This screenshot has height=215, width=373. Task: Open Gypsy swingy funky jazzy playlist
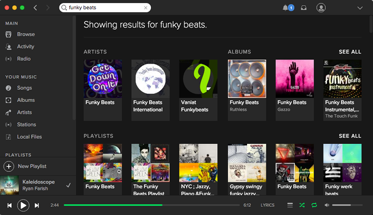click(247, 163)
